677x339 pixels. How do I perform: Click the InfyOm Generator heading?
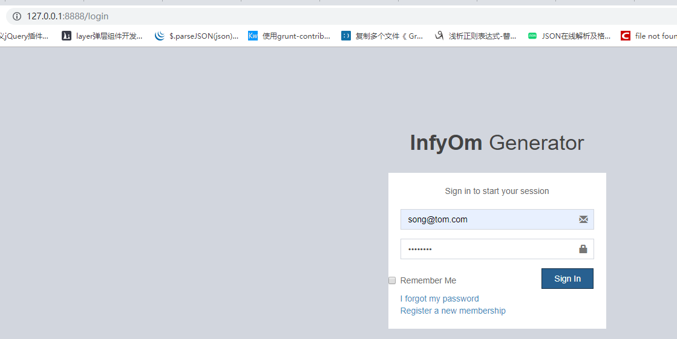point(497,143)
